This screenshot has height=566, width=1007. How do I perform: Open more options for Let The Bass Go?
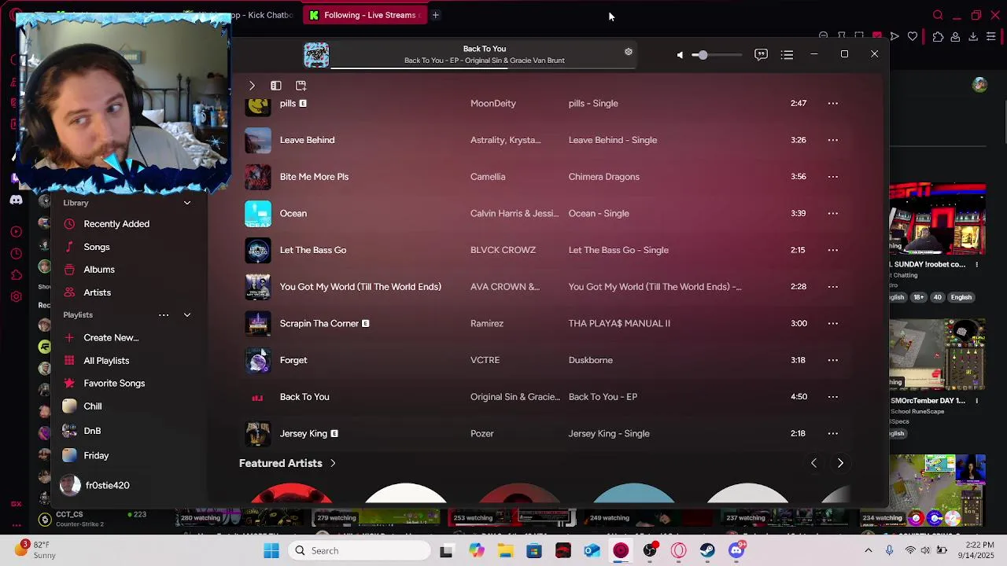(x=832, y=250)
